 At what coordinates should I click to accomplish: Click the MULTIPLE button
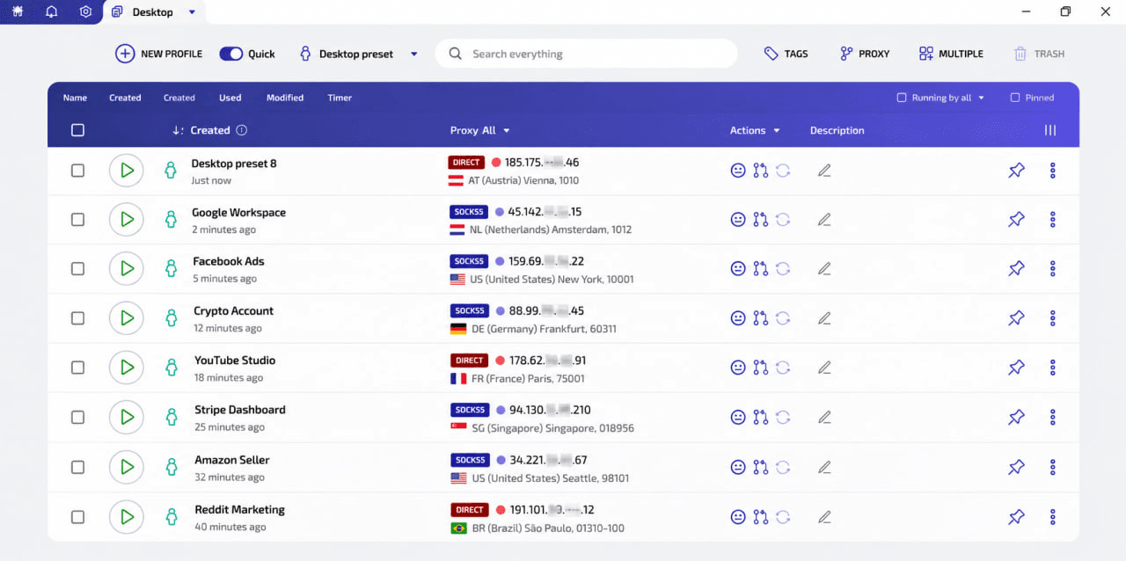951,54
